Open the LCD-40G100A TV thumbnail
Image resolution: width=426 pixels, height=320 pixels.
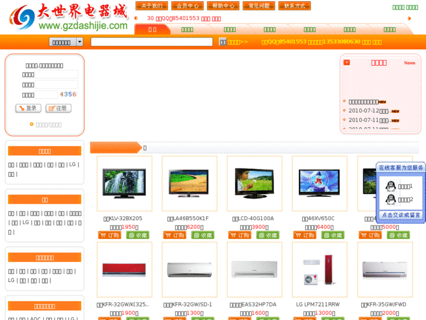(x=254, y=183)
